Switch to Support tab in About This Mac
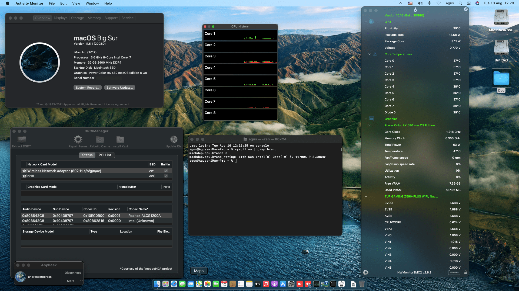 [x=111, y=18]
